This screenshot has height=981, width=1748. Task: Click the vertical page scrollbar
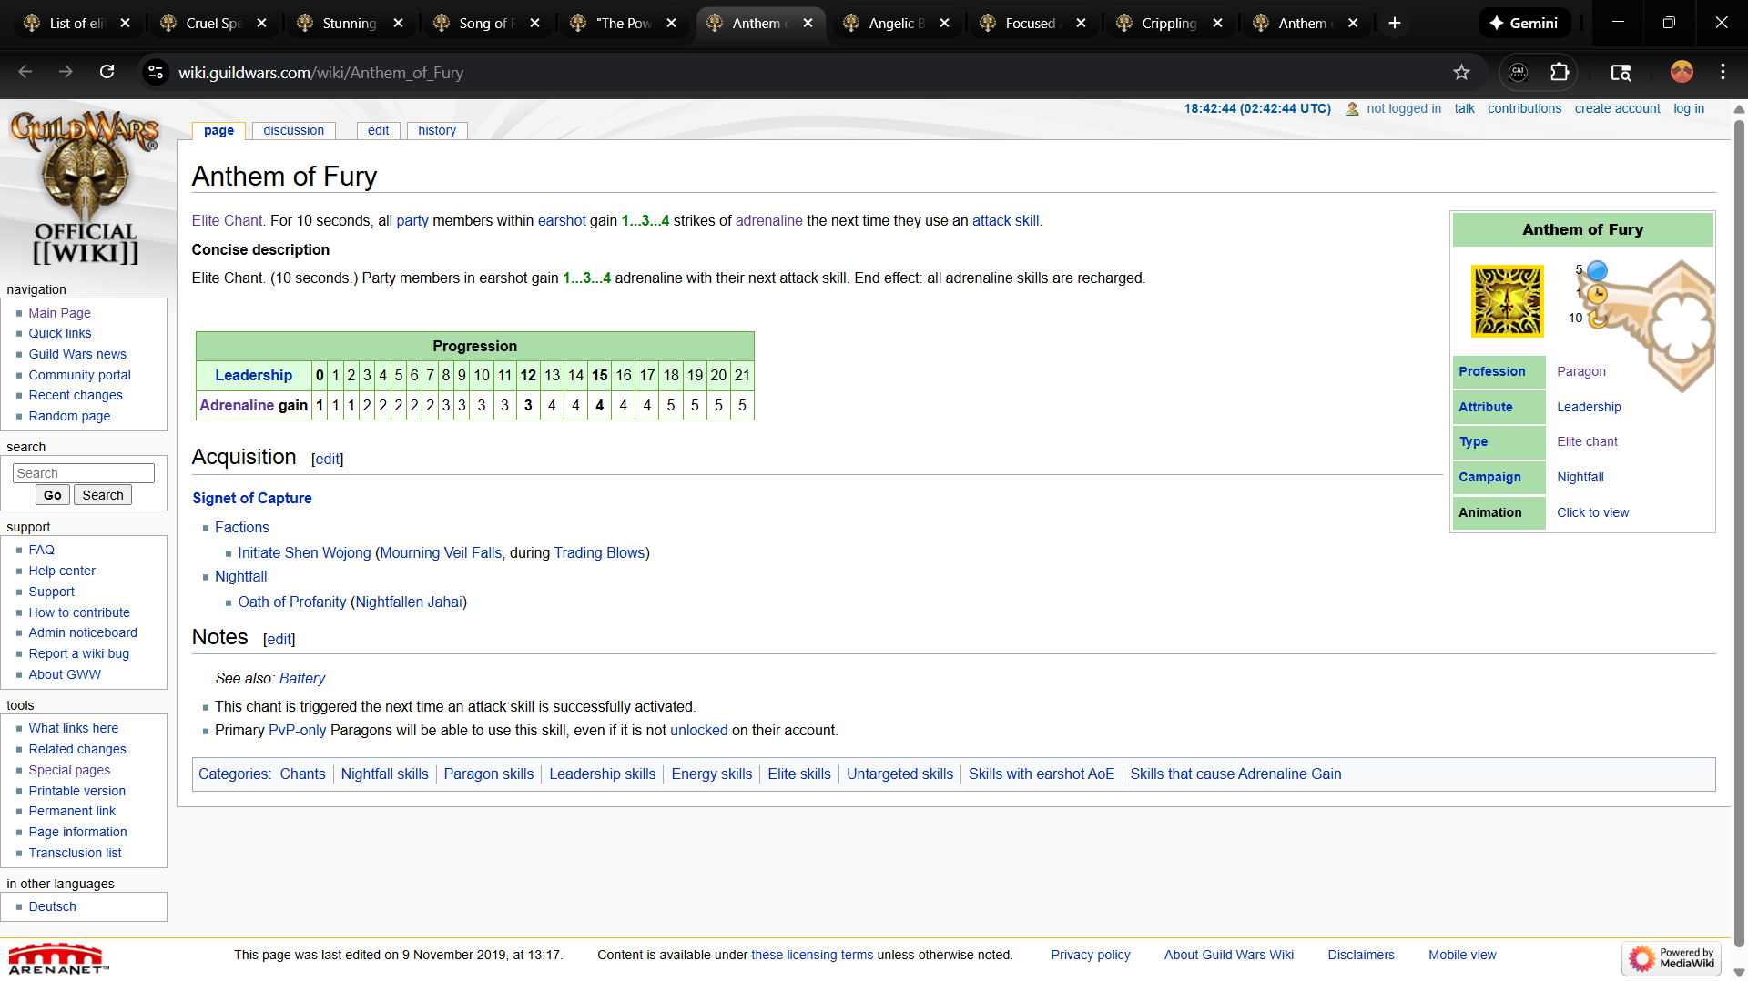pyautogui.click(x=1739, y=532)
